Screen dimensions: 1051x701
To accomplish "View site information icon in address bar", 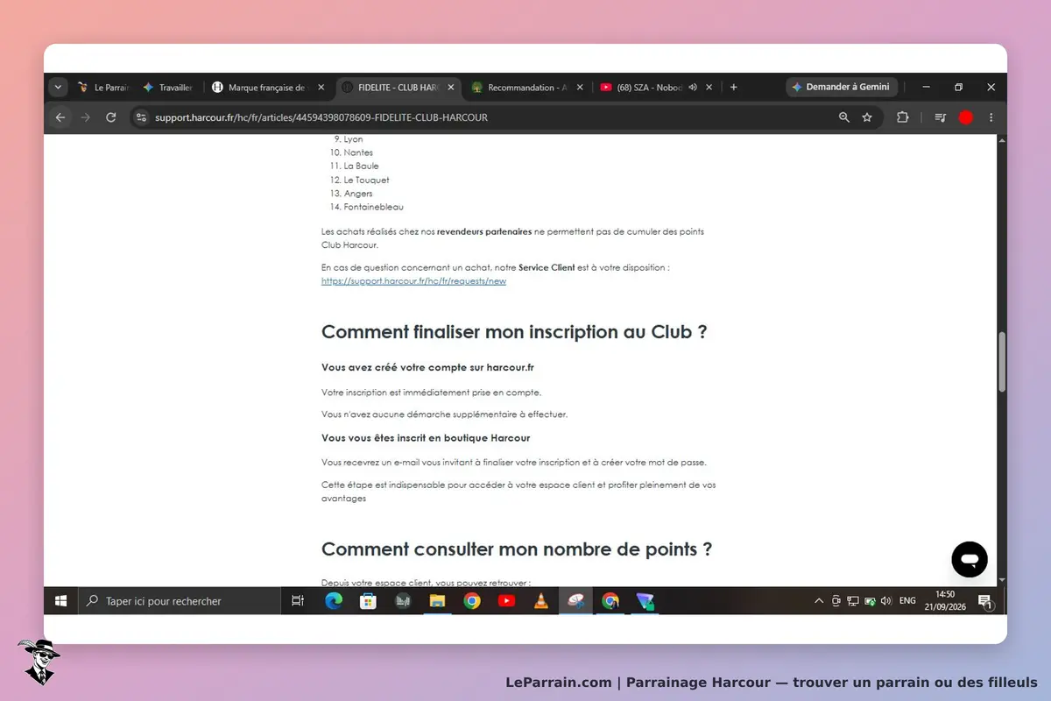I will [x=141, y=117].
